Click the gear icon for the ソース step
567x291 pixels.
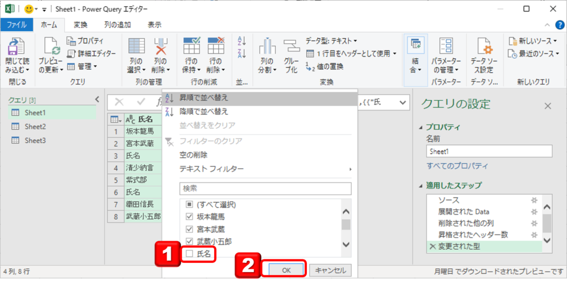534,201
